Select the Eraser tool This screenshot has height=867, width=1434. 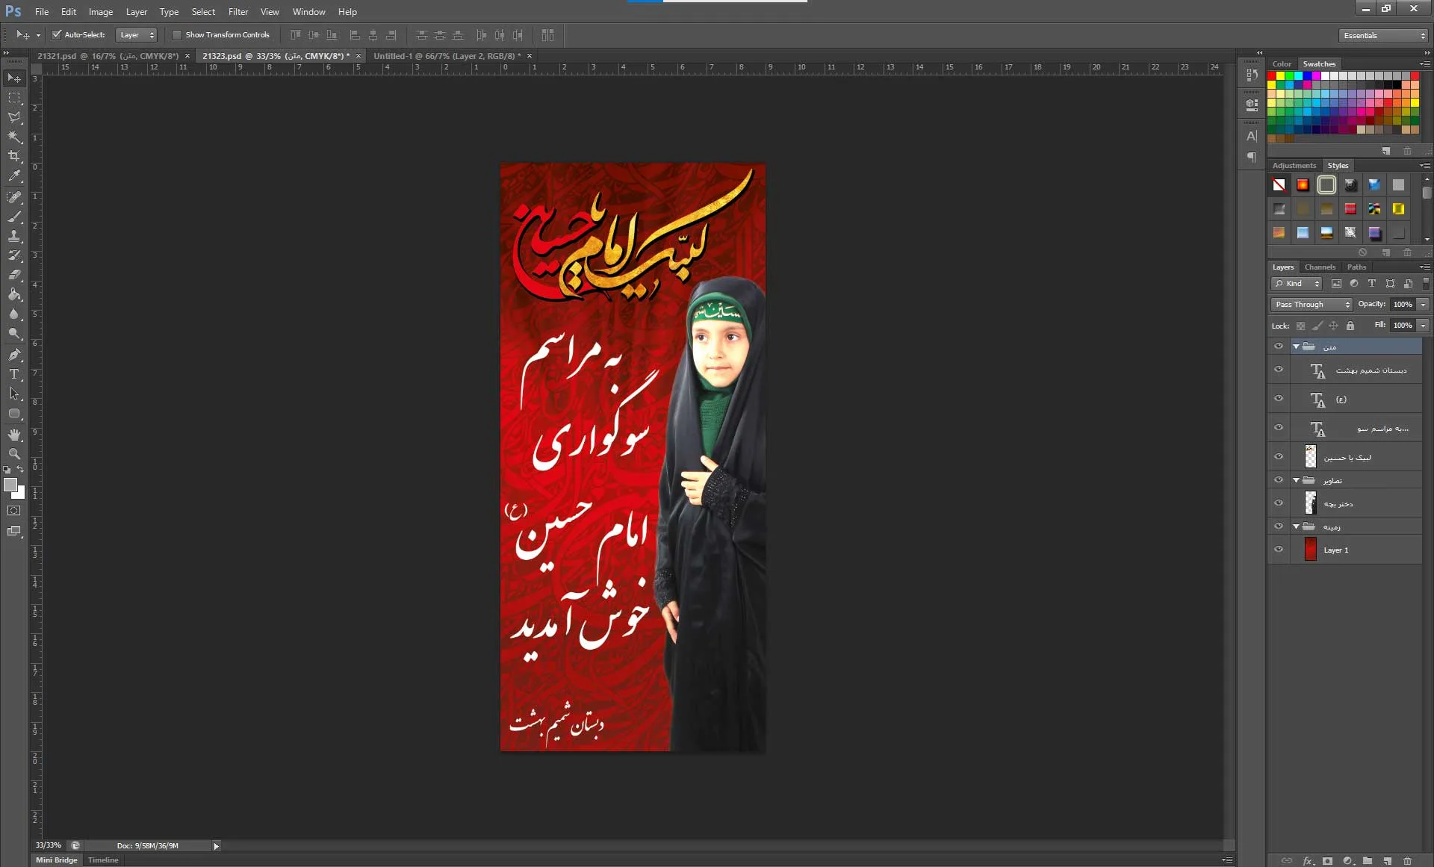pos(14,275)
